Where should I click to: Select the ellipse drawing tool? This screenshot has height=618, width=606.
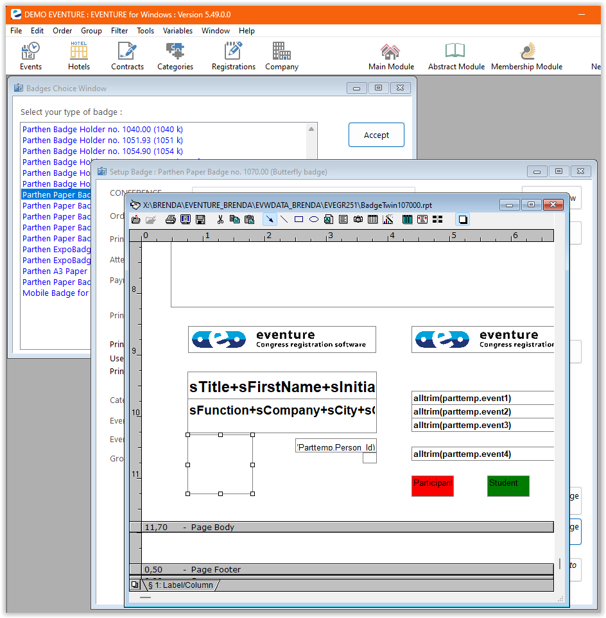coord(314,219)
